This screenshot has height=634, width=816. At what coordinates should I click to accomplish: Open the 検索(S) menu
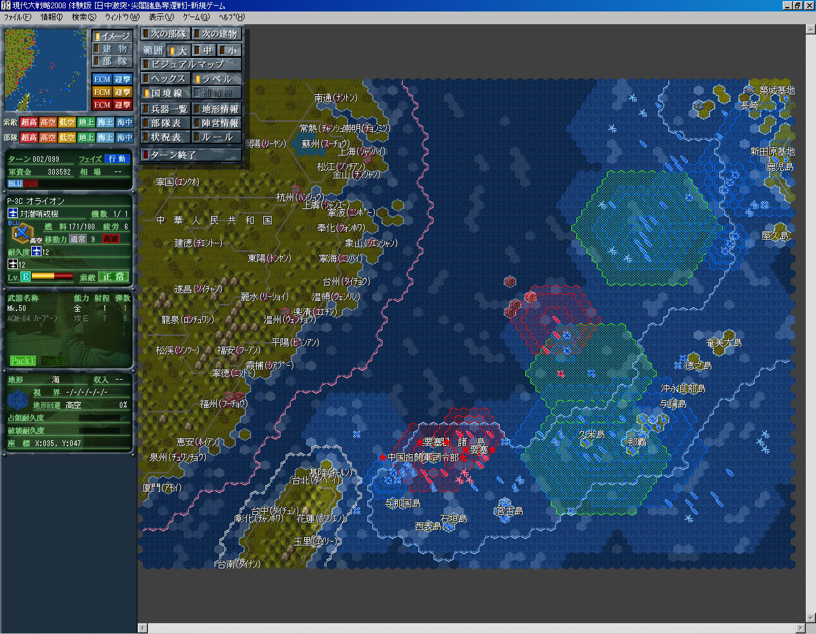coord(84,17)
